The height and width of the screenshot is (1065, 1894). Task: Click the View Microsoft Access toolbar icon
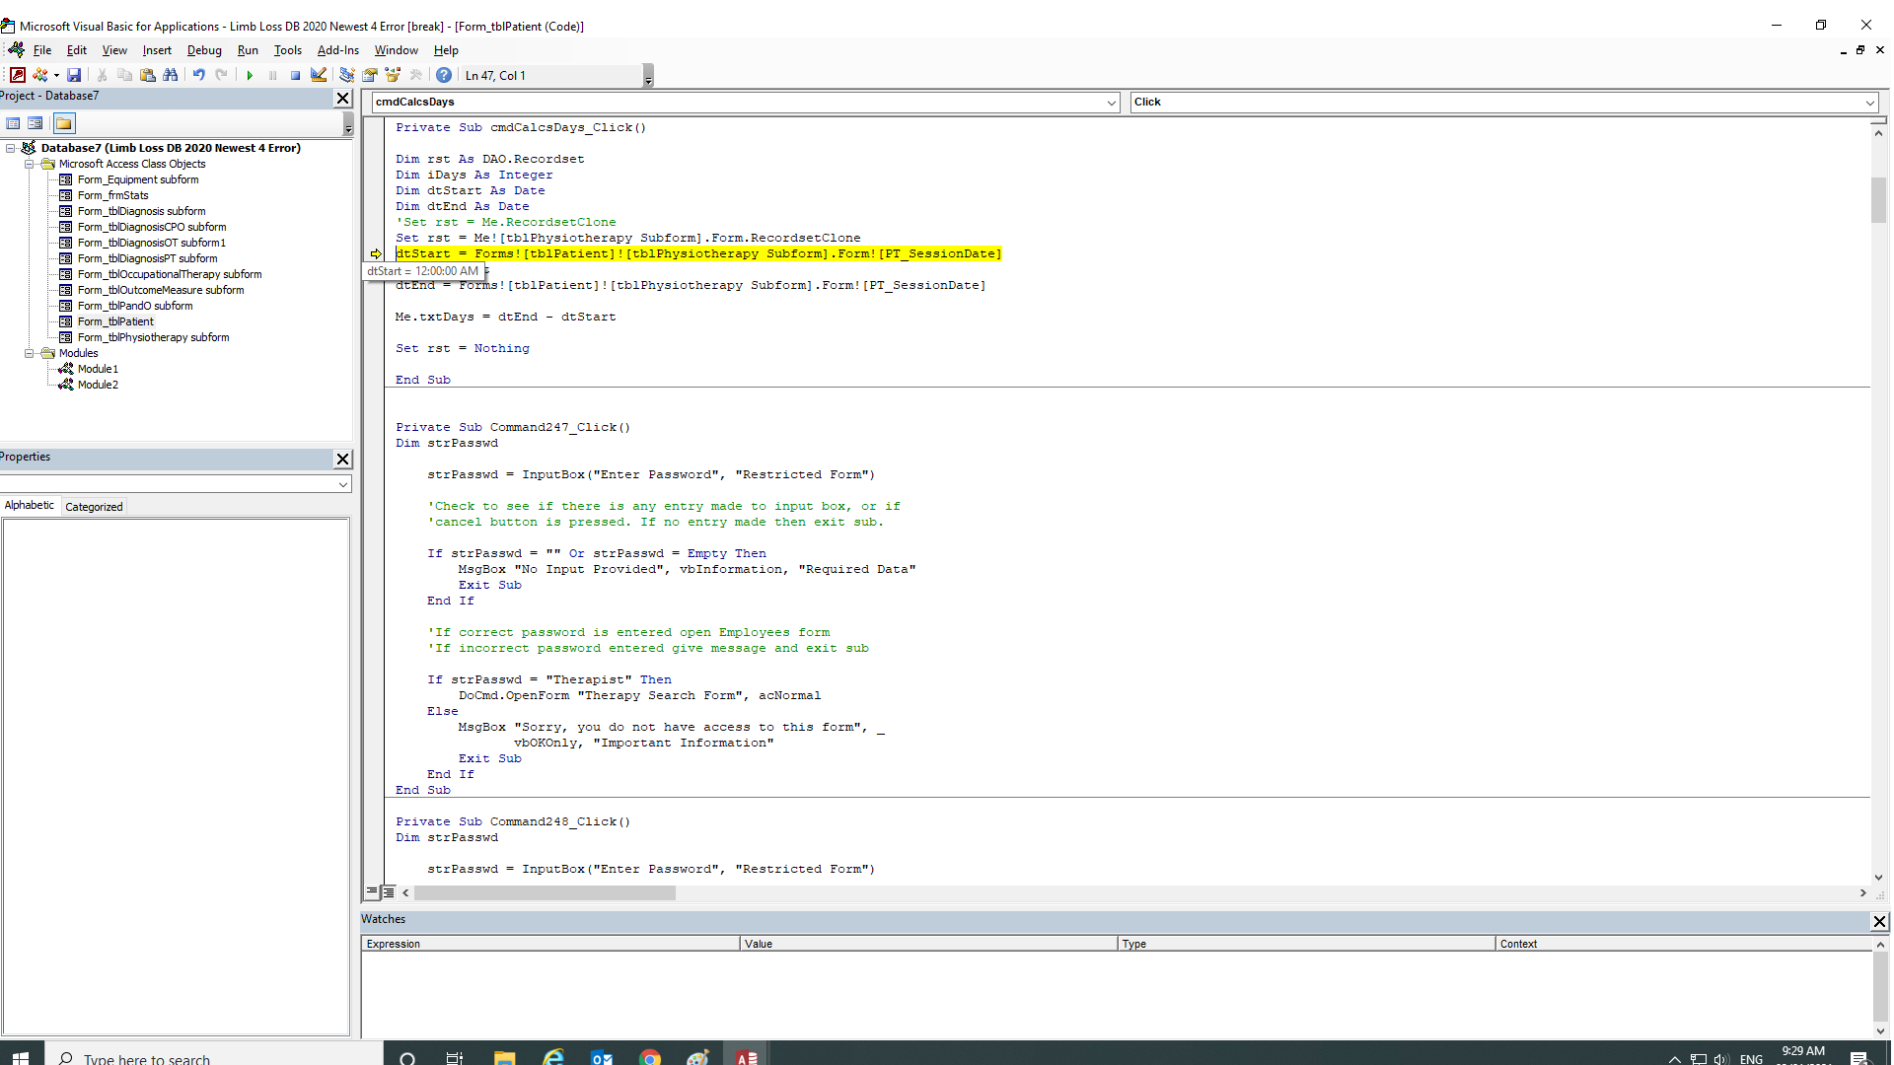click(18, 75)
